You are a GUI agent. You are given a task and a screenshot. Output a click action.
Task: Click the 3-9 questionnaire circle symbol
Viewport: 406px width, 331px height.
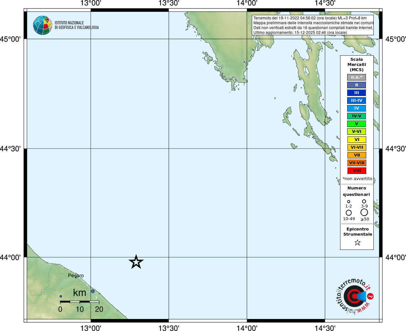tap(364, 201)
